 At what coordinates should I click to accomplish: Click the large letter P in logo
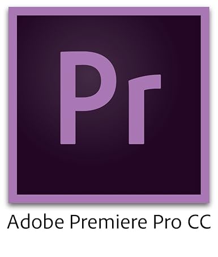[85, 98]
